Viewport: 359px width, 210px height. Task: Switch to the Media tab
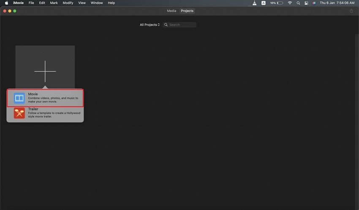point(171,11)
